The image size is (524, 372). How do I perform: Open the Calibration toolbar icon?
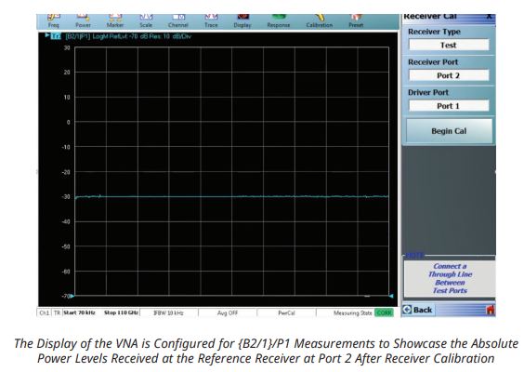320,21
